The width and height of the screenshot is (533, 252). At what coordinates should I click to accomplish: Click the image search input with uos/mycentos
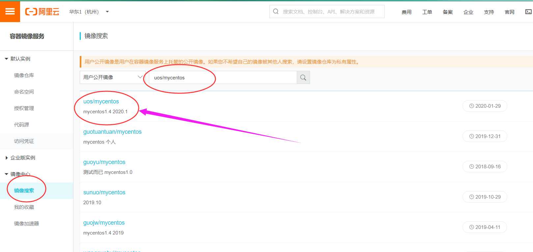click(223, 77)
